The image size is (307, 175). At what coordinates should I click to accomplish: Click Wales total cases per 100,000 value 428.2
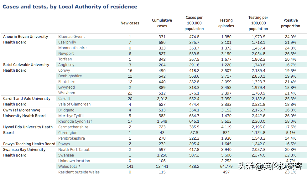194,167
